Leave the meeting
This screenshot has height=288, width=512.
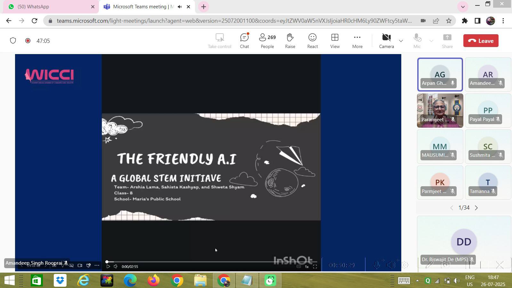481,41
